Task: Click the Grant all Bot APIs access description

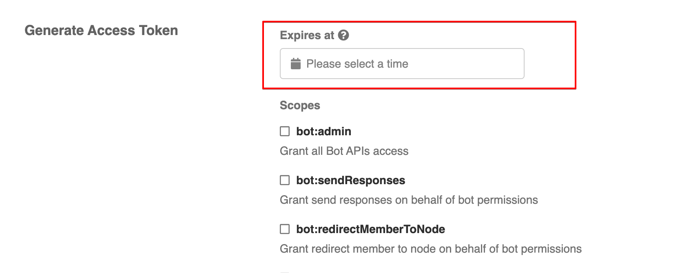Action: pyautogui.click(x=344, y=151)
